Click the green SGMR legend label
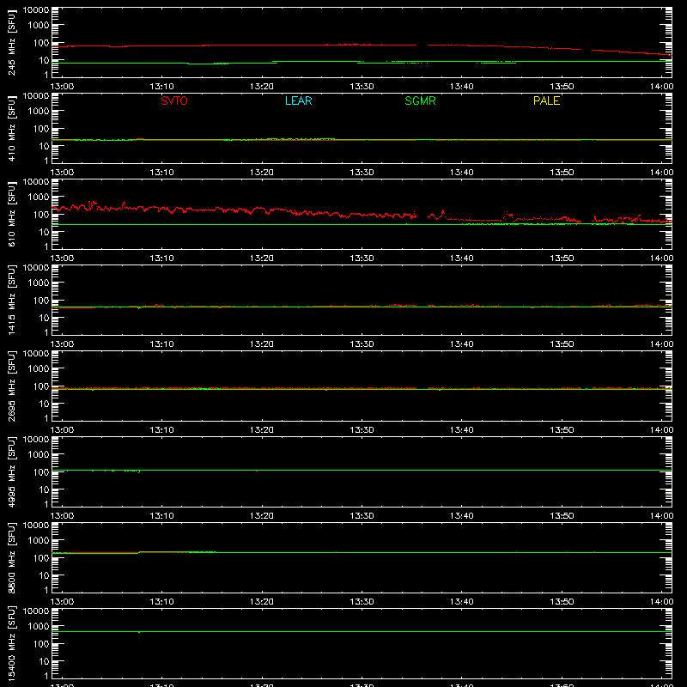This screenshot has height=687, width=687. click(420, 100)
